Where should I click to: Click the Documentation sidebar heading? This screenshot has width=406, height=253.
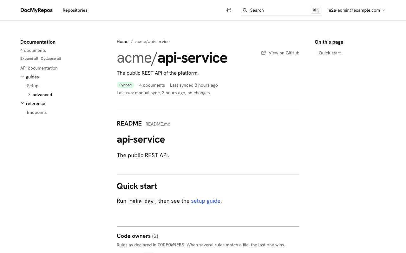click(x=38, y=42)
